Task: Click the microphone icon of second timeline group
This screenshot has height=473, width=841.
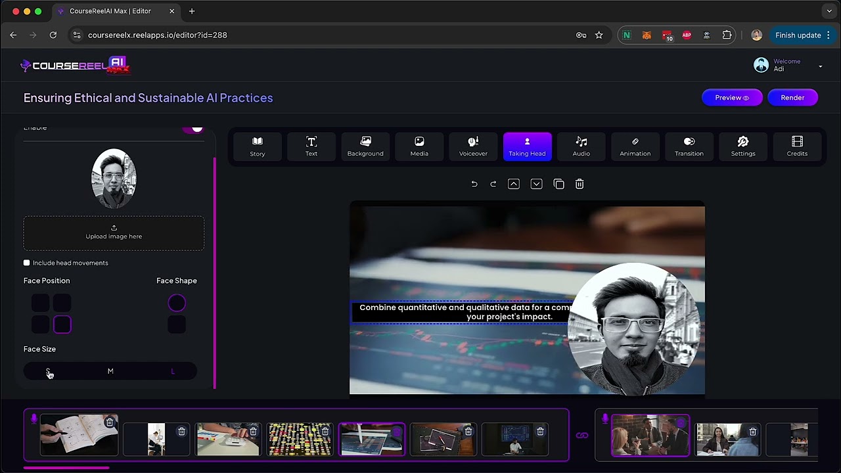Action: pyautogui.click(x=605, y=418)
